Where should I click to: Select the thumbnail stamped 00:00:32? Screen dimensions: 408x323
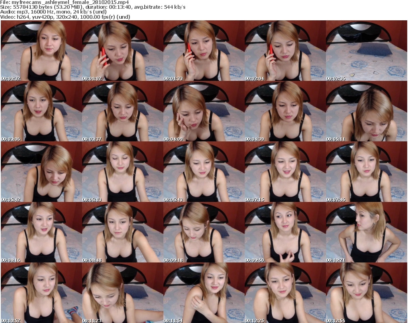(x=41, y=51)
